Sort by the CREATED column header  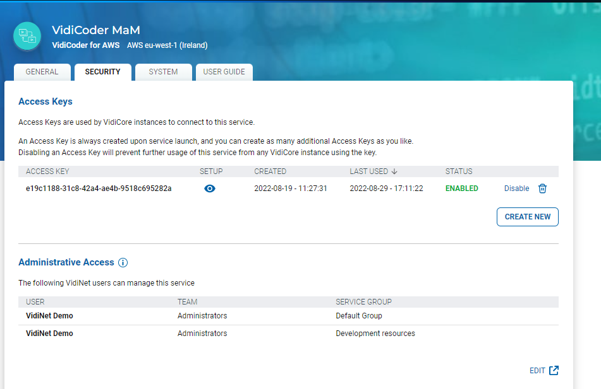pos(270,171)
